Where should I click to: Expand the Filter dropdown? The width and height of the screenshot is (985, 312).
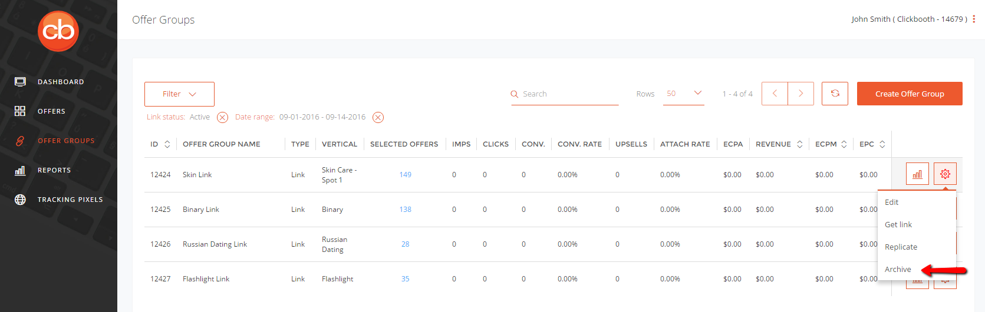click(x=179, y=94)
